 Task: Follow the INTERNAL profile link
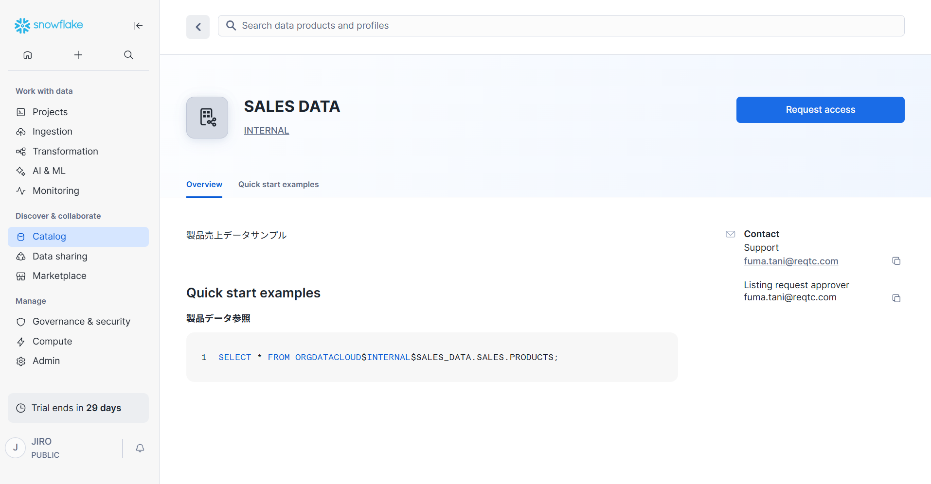(266, 130)
